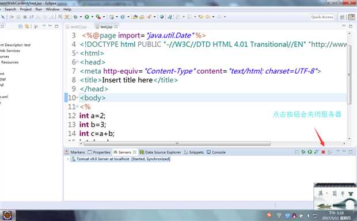Maximize the Servers bottom panel

(x=351, y=151)
